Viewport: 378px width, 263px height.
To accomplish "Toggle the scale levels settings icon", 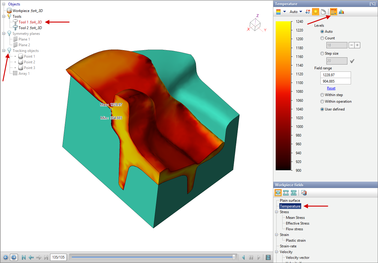I will point(334,12).
